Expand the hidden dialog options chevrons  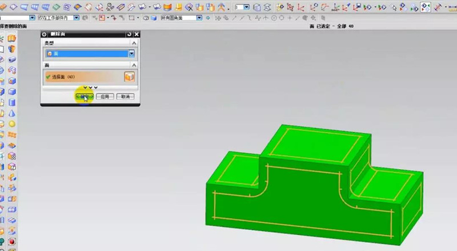point(90,87)
